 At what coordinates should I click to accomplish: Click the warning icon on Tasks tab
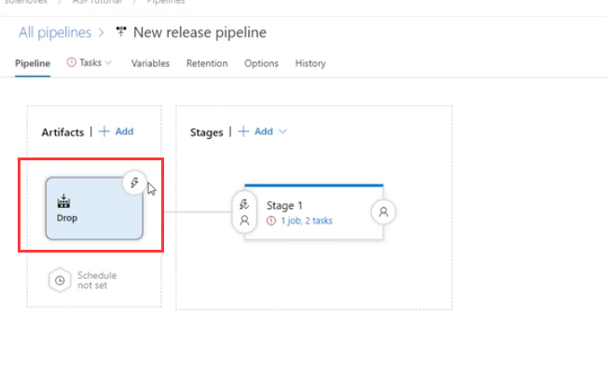[71, 62]
